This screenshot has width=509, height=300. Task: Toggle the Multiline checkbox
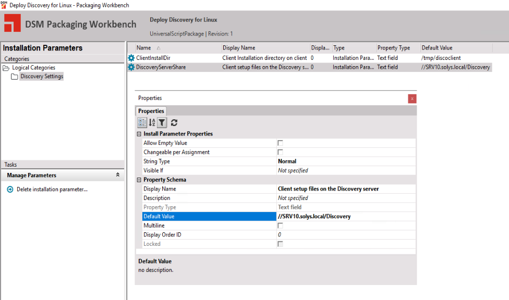pyautogui.click(x=280, y=226)
